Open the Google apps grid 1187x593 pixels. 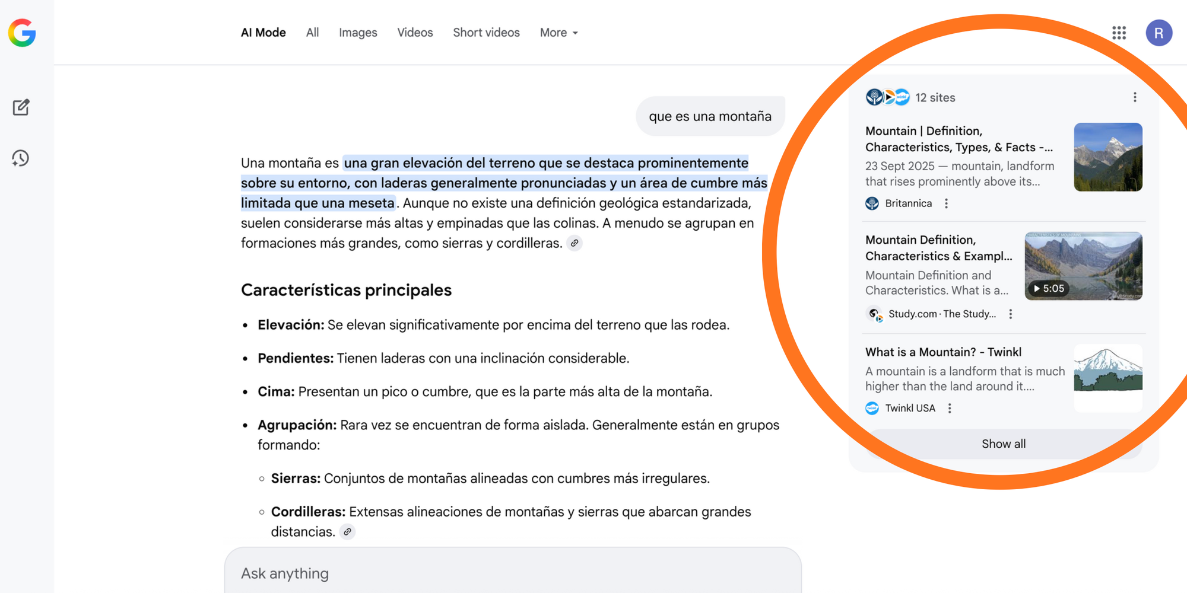1119,33
